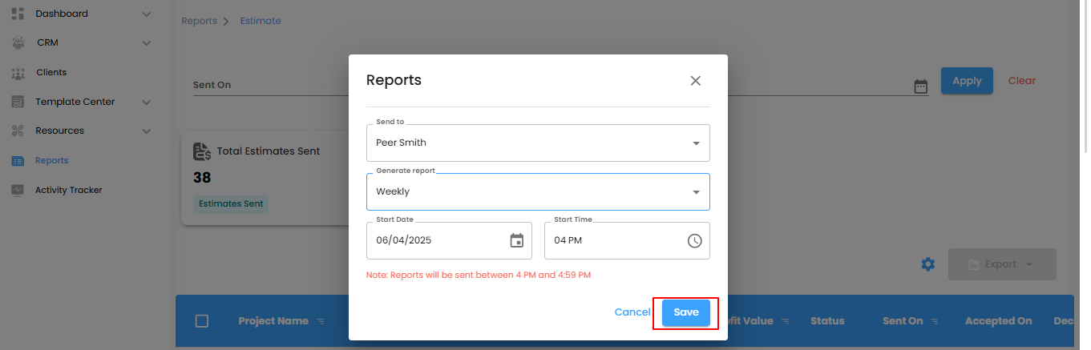Open the Generate report dropdown
Image resolution: width=1091 pixels, height=350 pixels.
(x=538, y=192)
